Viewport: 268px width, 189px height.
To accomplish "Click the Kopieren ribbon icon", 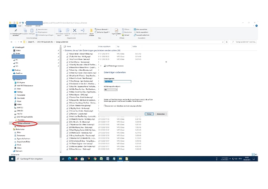I will [x=25, y=31].
